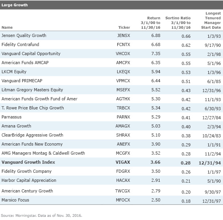Image resolution: width=223 pixels, height=220 pixels.
Task: Select Litman Gregory Masters Equity name
Action: [32, 90]
